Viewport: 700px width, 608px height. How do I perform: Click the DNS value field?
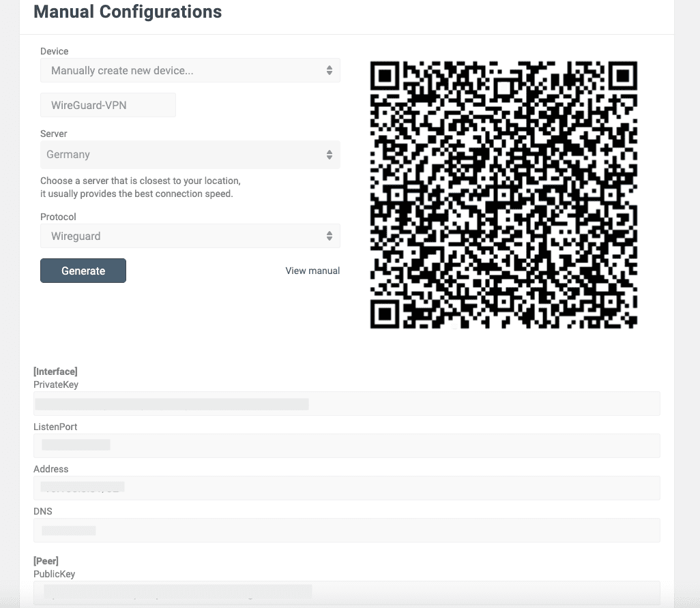pos(347,530)
